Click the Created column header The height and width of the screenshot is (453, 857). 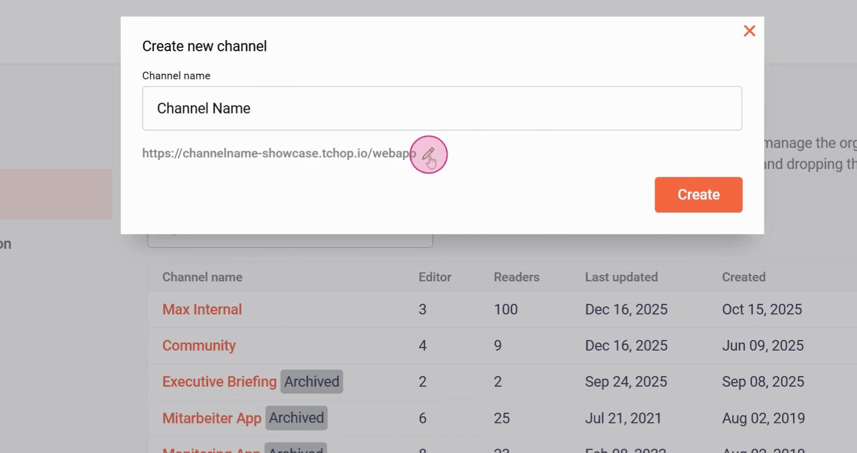tap(744, 277)
